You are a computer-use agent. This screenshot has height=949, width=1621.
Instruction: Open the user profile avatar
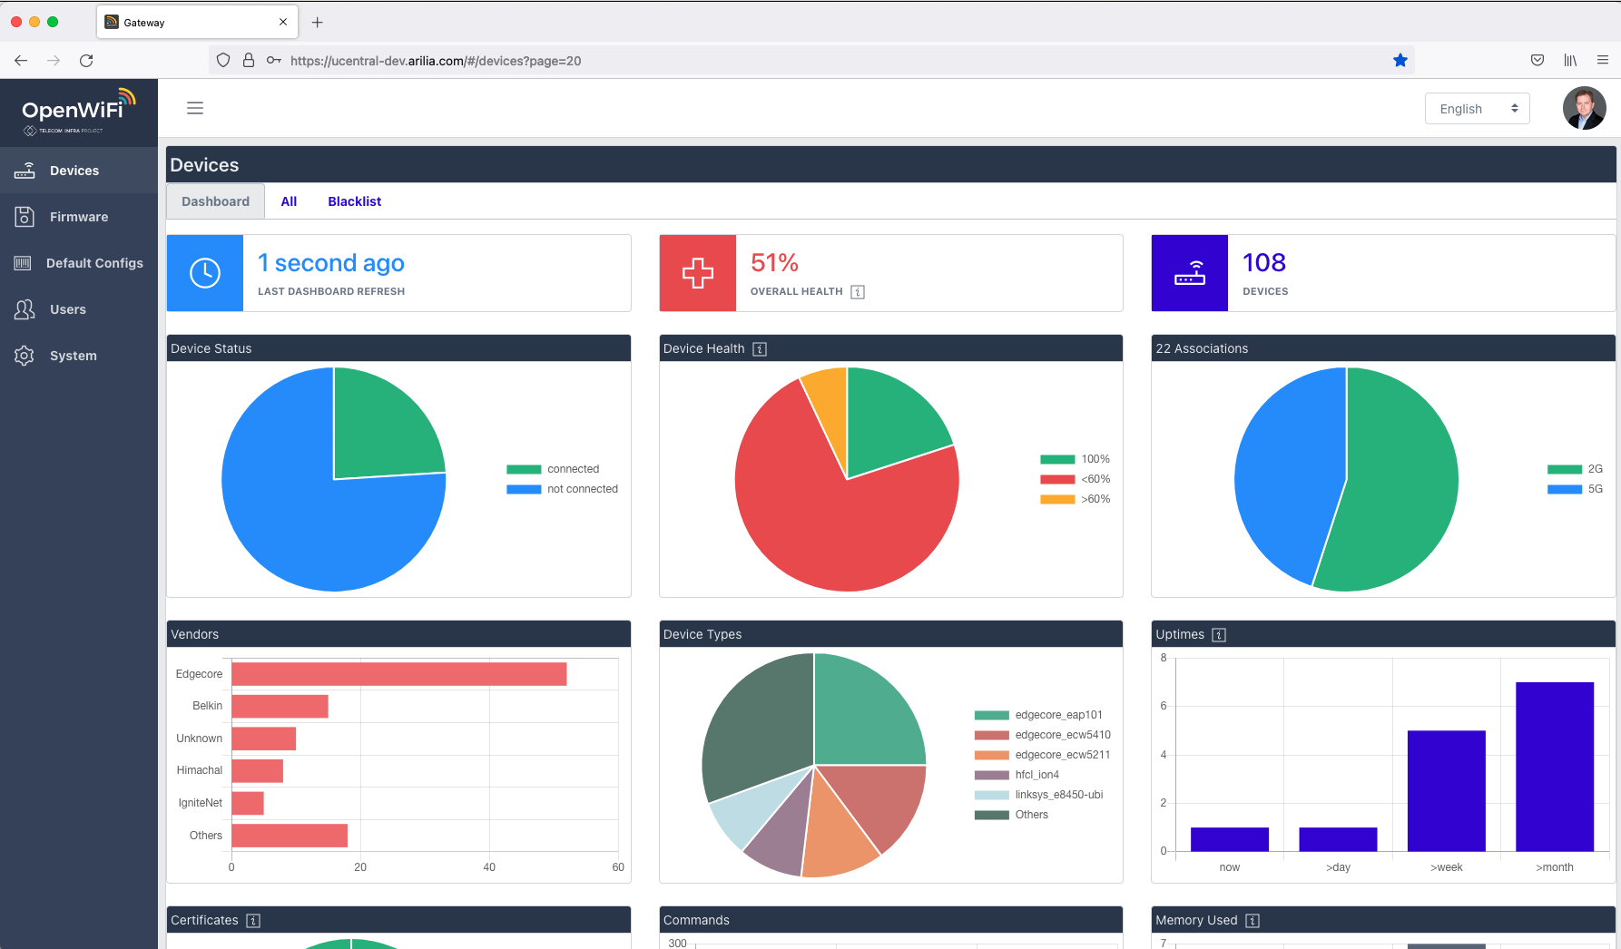1584,109
